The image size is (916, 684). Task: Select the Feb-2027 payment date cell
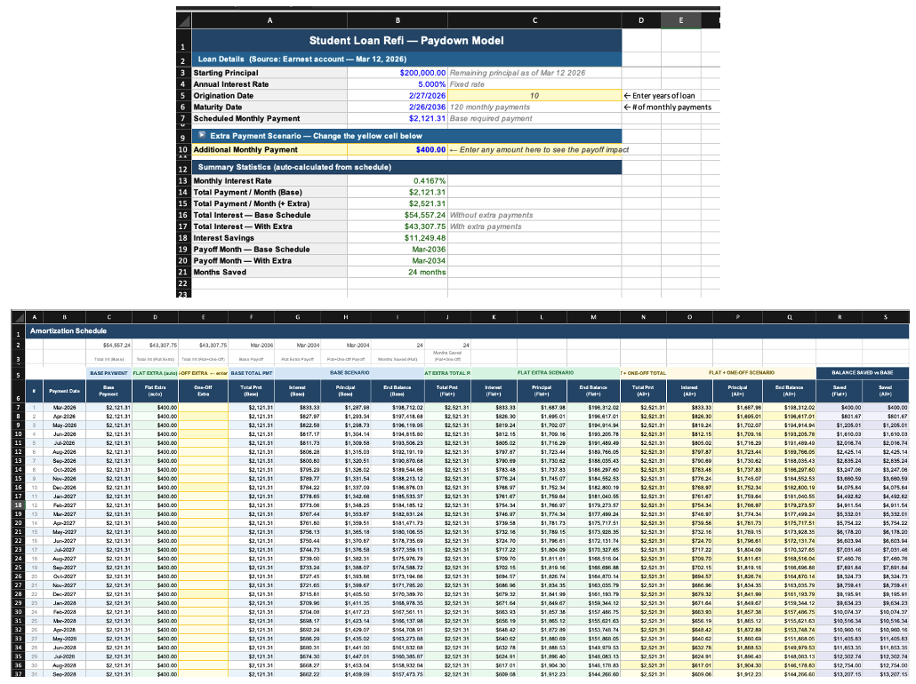tap(64, 505)
